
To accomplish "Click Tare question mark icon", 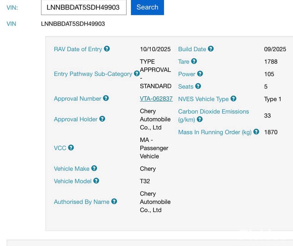I will [x=194, y=61].
